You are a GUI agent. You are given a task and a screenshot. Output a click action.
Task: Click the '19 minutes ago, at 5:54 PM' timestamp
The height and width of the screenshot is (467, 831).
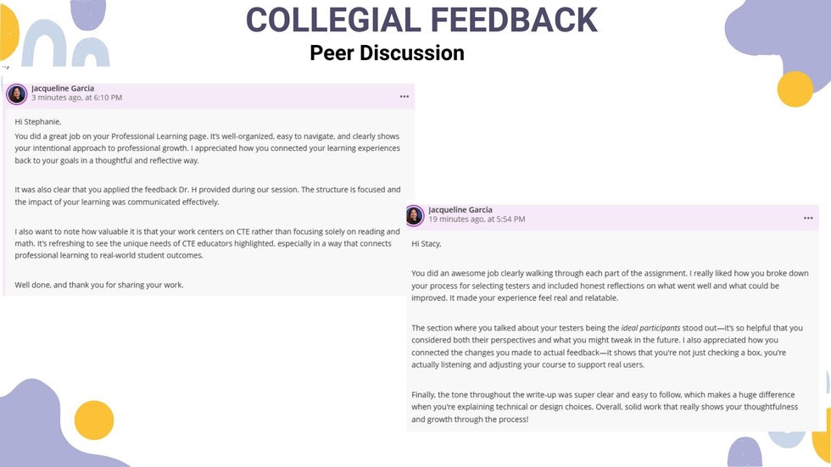tap(477, 220)
